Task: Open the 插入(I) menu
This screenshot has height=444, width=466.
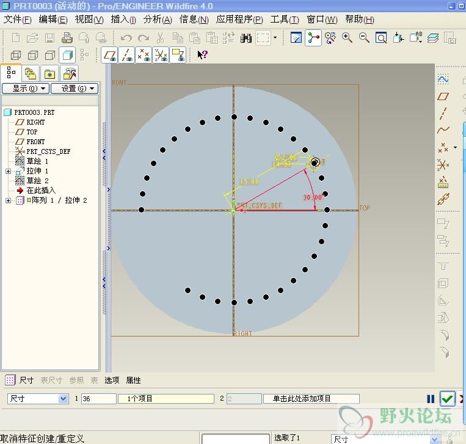Action: (123, 20)
